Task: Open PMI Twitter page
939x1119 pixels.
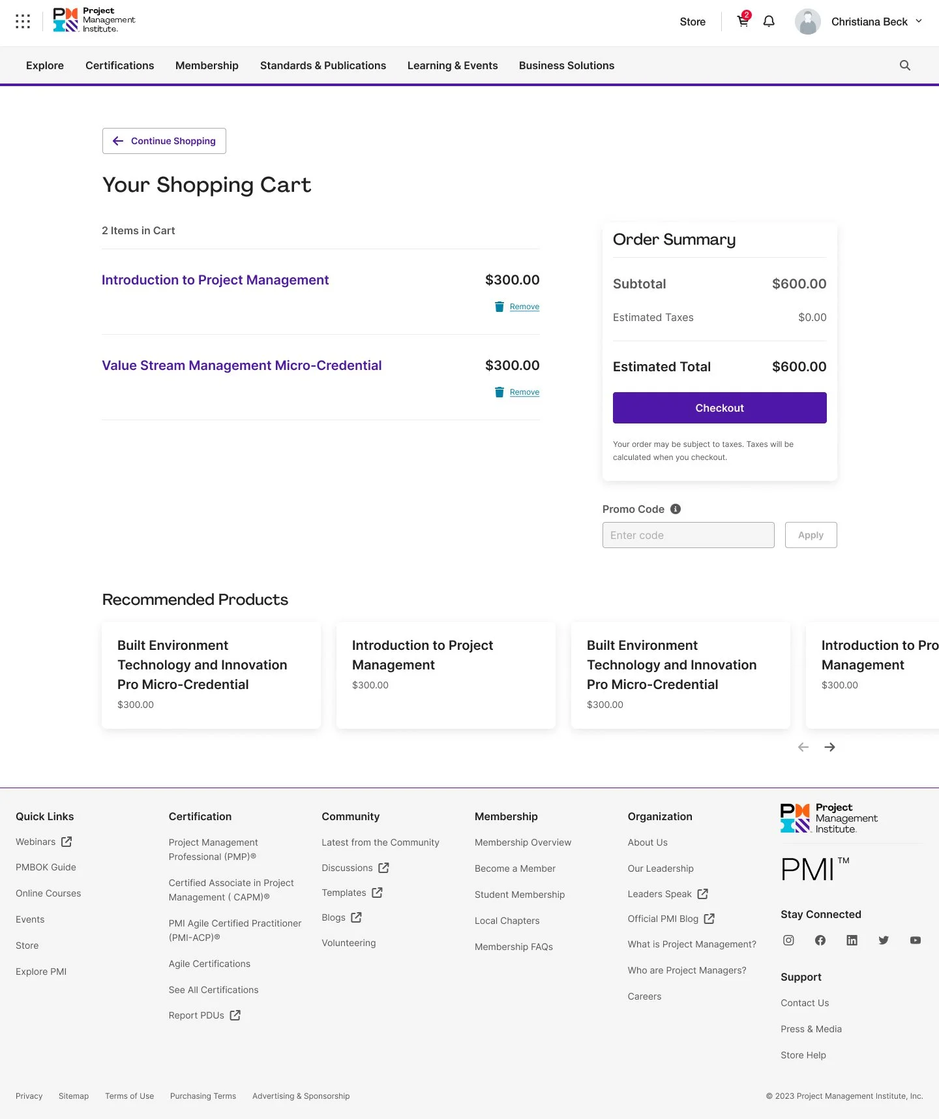Action: click(x=884, y=940)
